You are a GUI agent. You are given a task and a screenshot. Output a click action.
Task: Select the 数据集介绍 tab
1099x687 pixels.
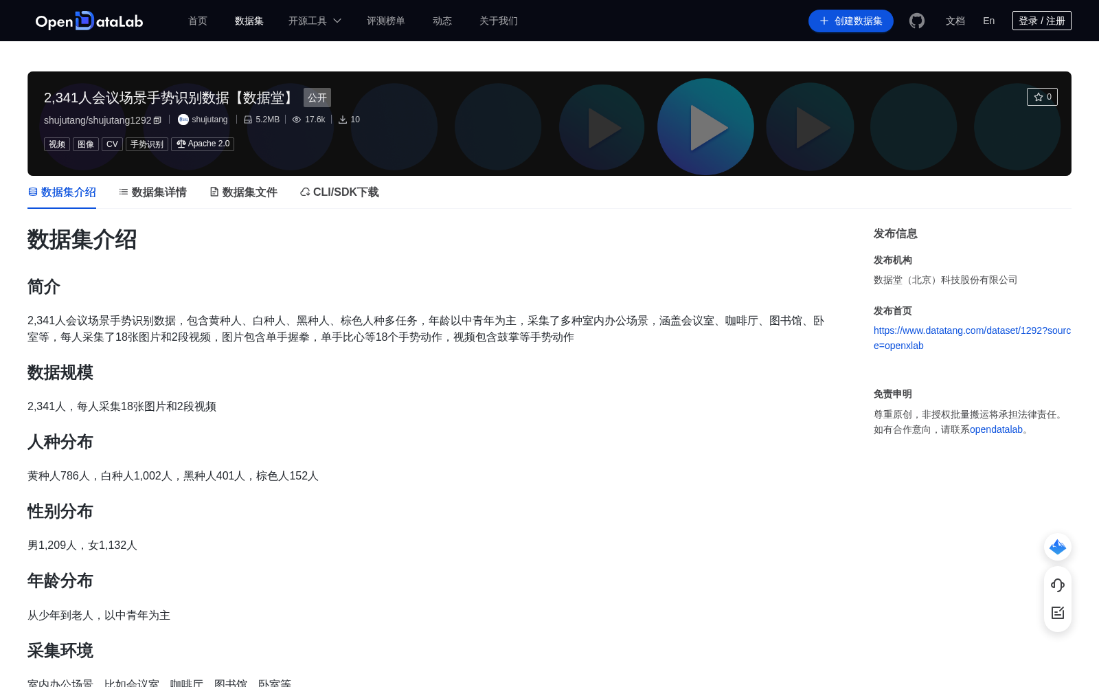[x=62, y=192]
